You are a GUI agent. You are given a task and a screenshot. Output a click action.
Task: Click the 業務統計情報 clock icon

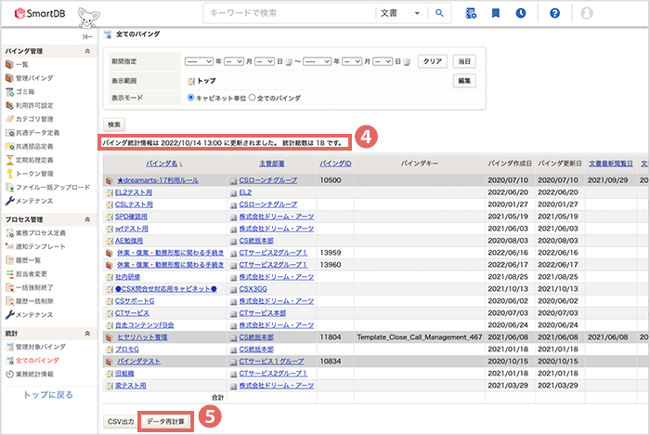[9, 374]
